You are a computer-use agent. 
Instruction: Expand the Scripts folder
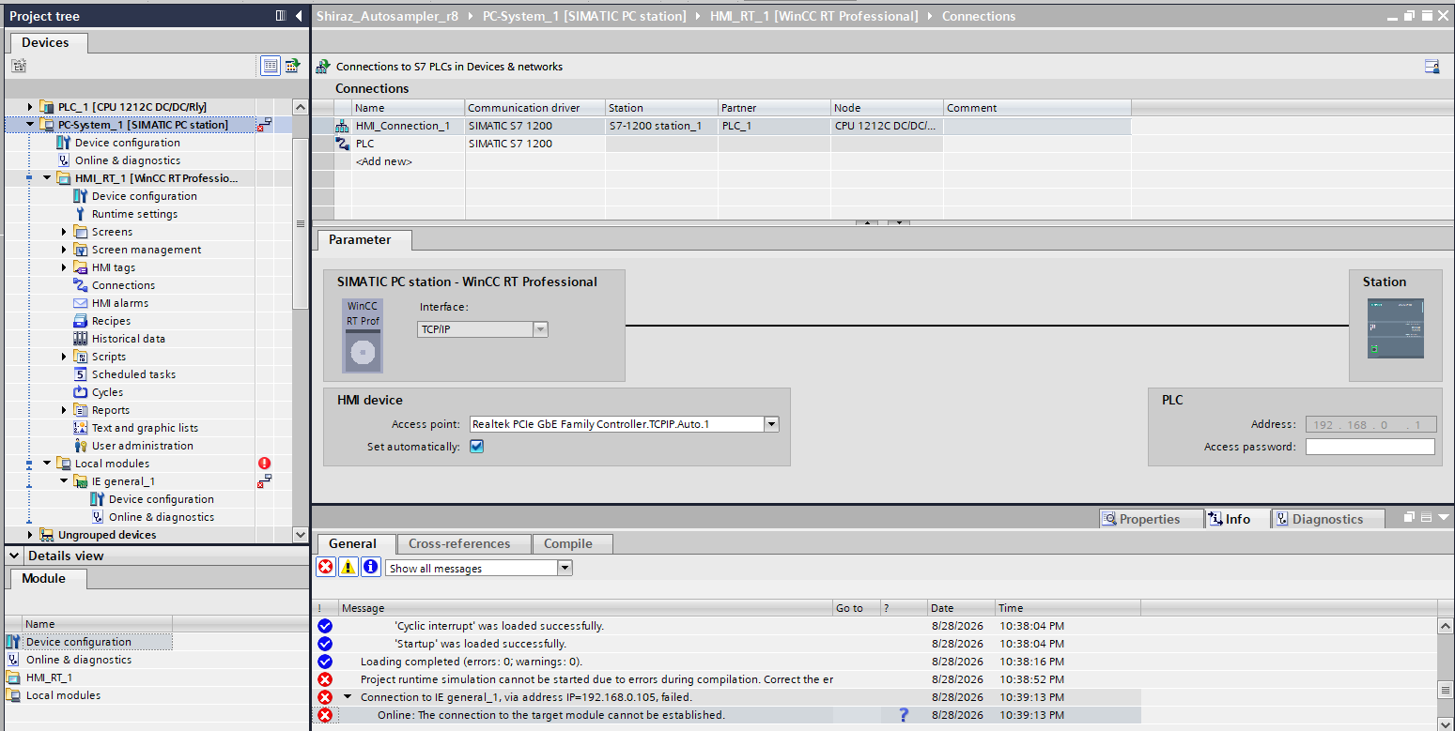pyautogui.click(x=64, y=357)
